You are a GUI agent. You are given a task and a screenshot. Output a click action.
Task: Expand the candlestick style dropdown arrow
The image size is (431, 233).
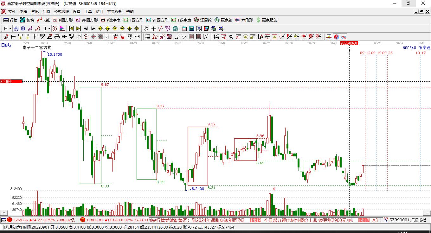49,28
